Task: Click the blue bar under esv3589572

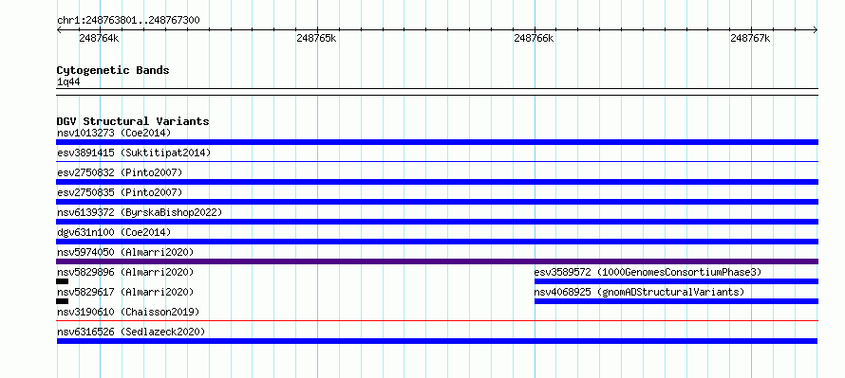Action: pyautogui.click(x=676, y=281)
